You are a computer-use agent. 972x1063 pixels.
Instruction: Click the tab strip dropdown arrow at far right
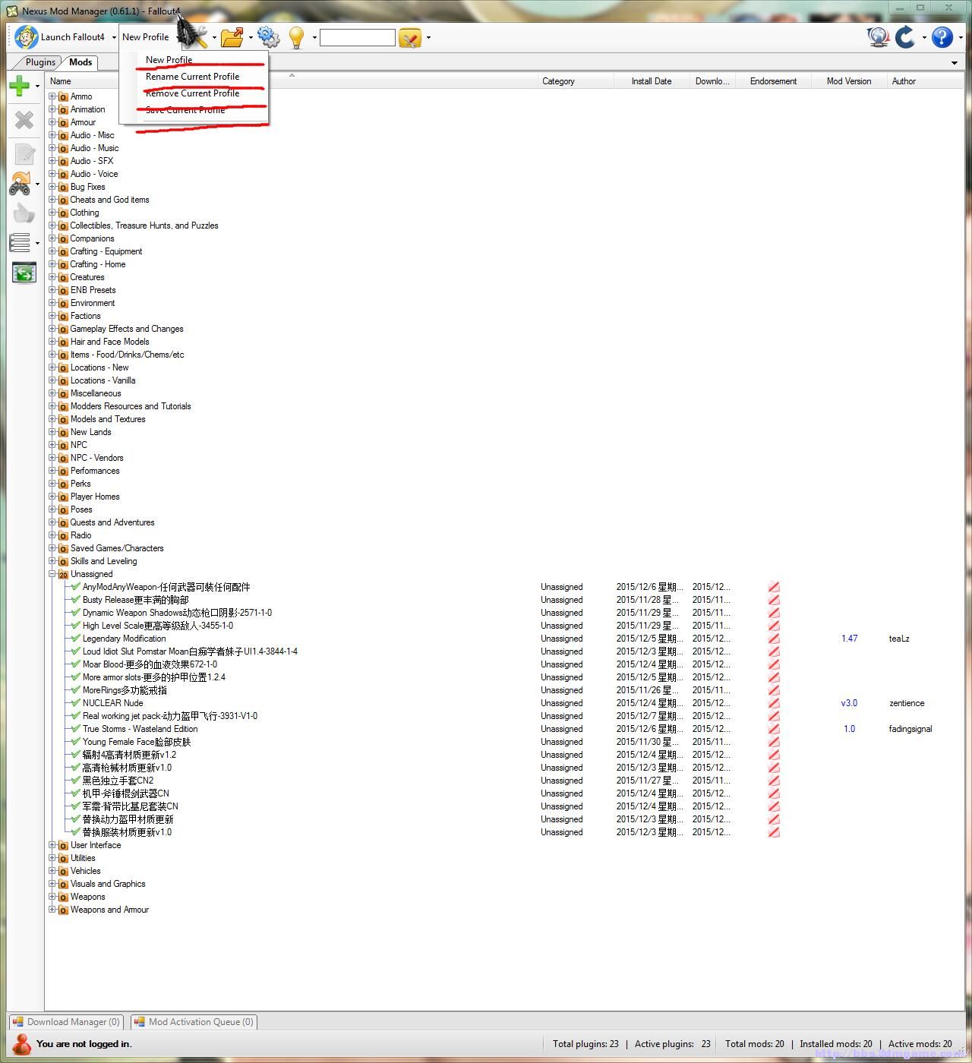coord(955,63)
